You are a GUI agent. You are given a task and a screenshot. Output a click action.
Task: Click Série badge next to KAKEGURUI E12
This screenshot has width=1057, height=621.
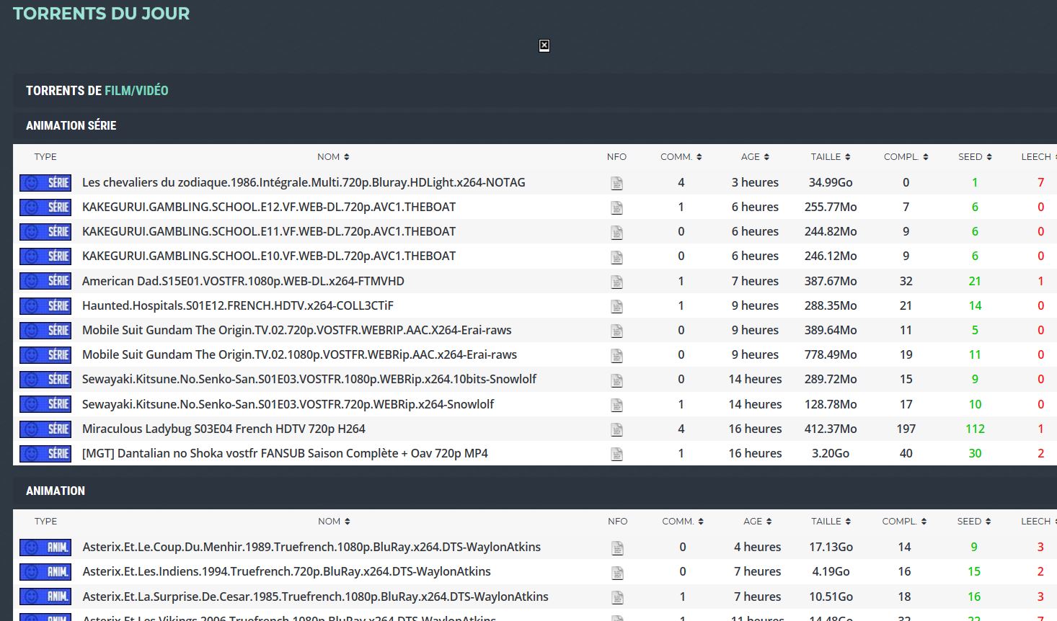pos(45,207)
